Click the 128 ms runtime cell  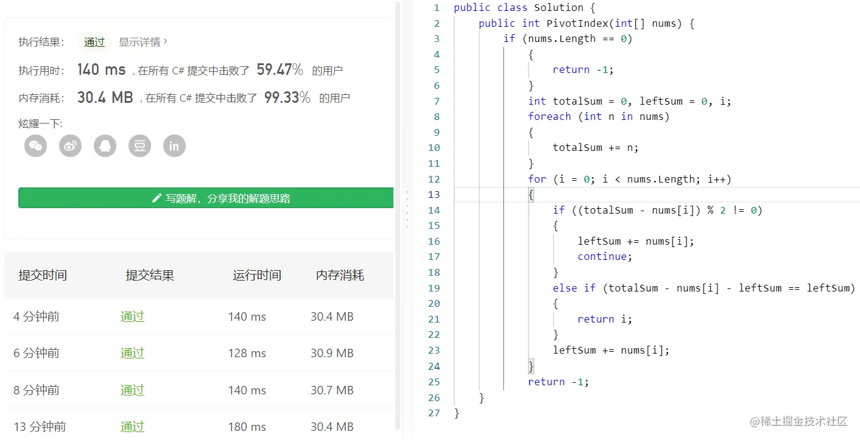click(247, 353)
